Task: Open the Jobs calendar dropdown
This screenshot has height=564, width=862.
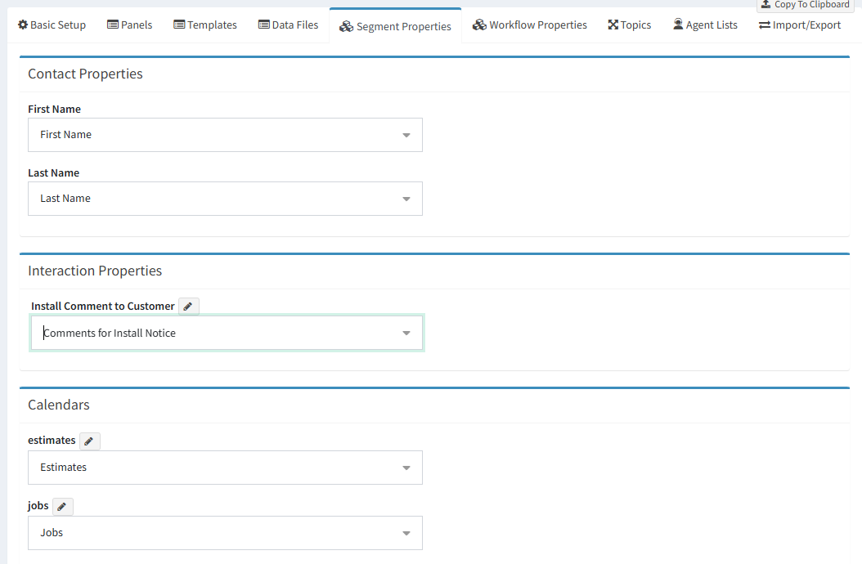Action: click(x=226, y=533)
